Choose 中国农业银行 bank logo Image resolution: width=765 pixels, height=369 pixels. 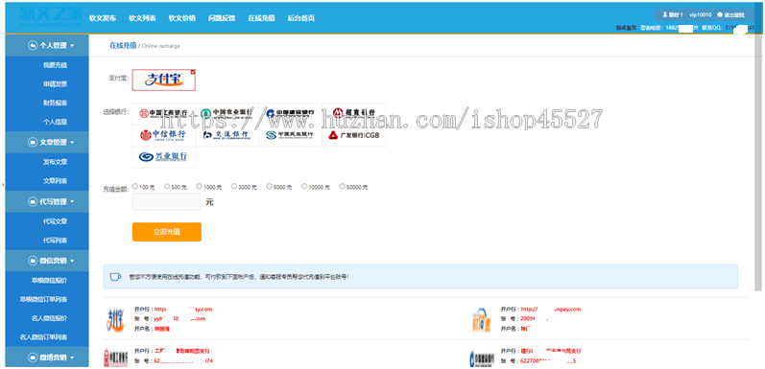pos(227,114)
